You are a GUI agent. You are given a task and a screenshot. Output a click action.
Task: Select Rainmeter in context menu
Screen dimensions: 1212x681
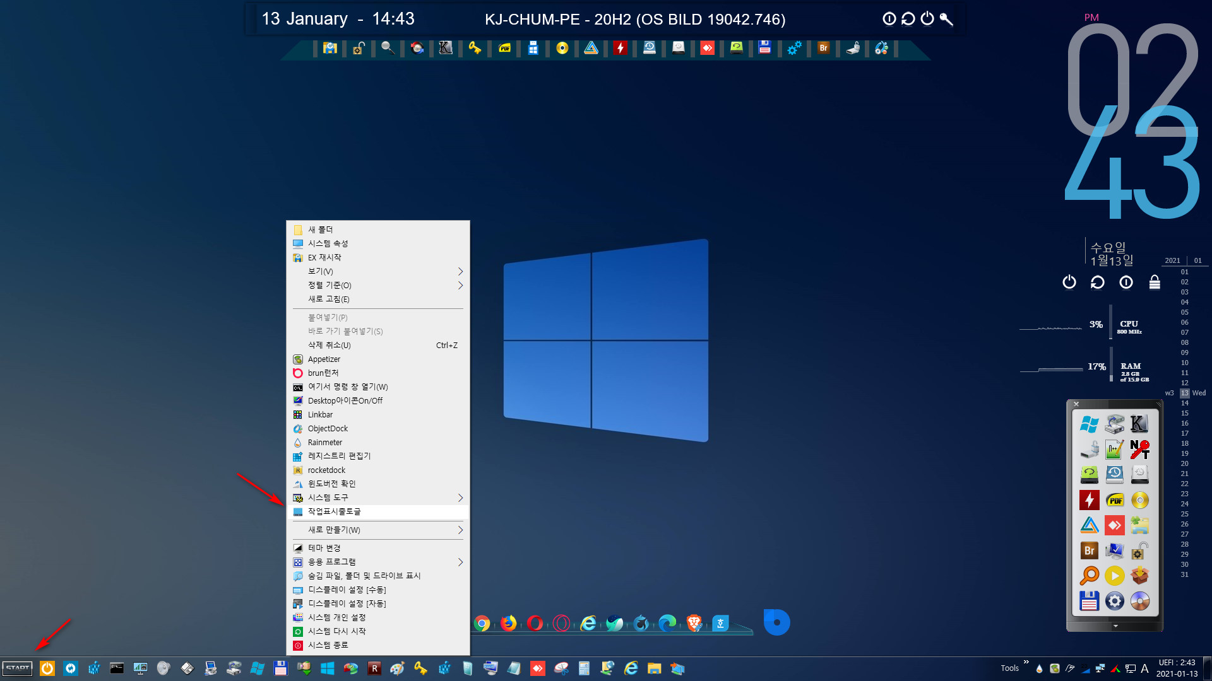(x=378, y=442)
